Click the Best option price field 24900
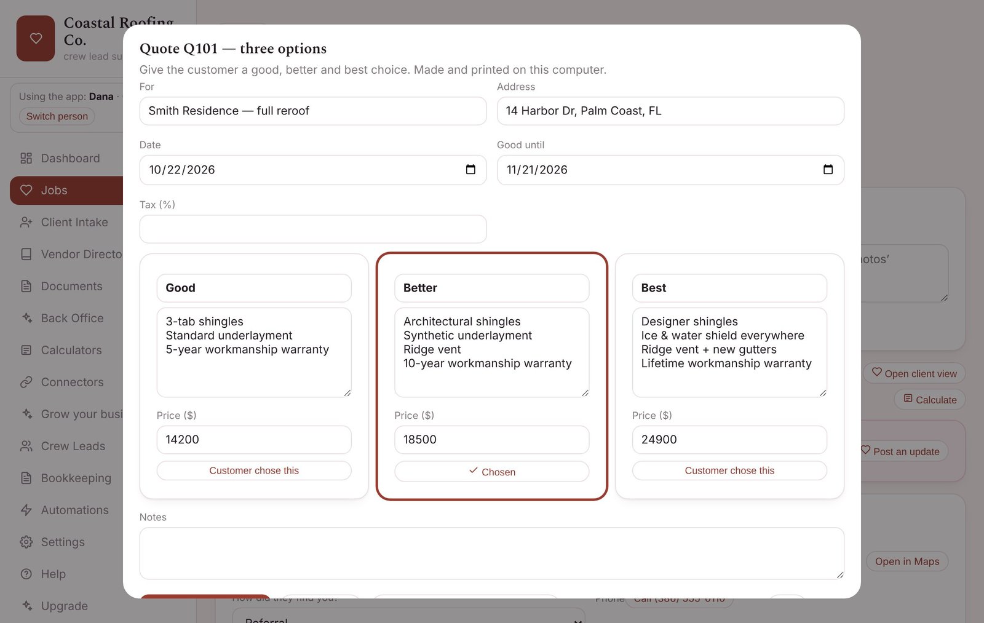The width and height of the screenshot is (984, 623). (729, 440)
